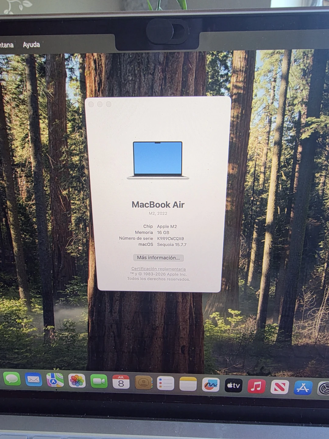Screen dimensions: 329x439
Task: Open the Photos app in the Dock
Action: 77,380
